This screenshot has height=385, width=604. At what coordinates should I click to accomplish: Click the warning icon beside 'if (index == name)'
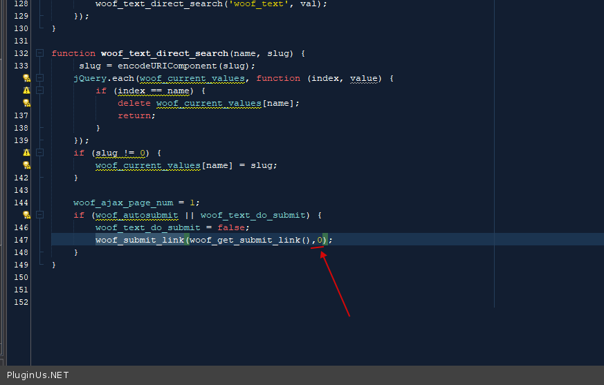click(26, 91)
